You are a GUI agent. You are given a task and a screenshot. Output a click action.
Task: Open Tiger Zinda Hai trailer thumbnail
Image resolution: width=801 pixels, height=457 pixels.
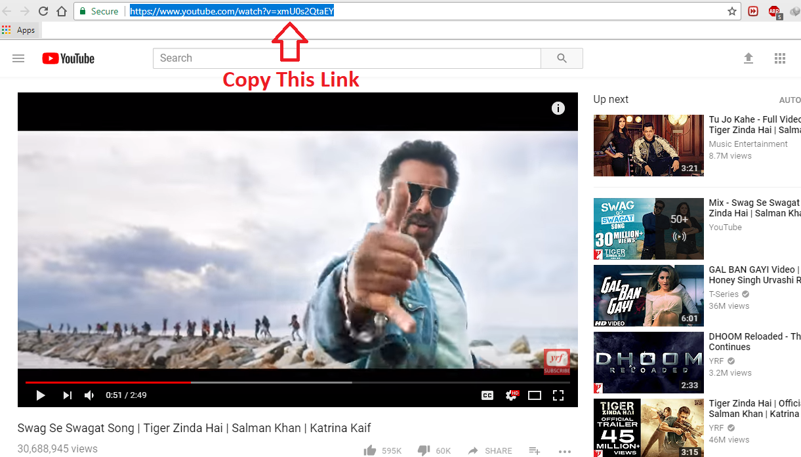coord(649,427)
